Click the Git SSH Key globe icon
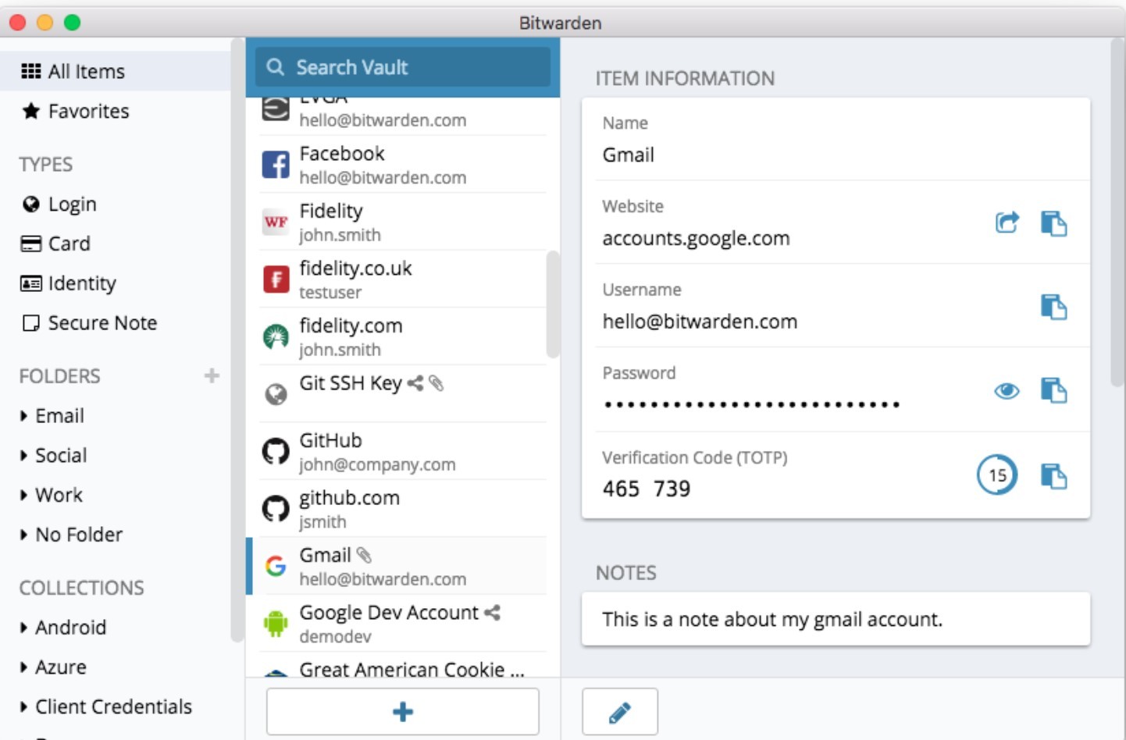The height and width of the screenshot is (740, 1126). point(276,394)
